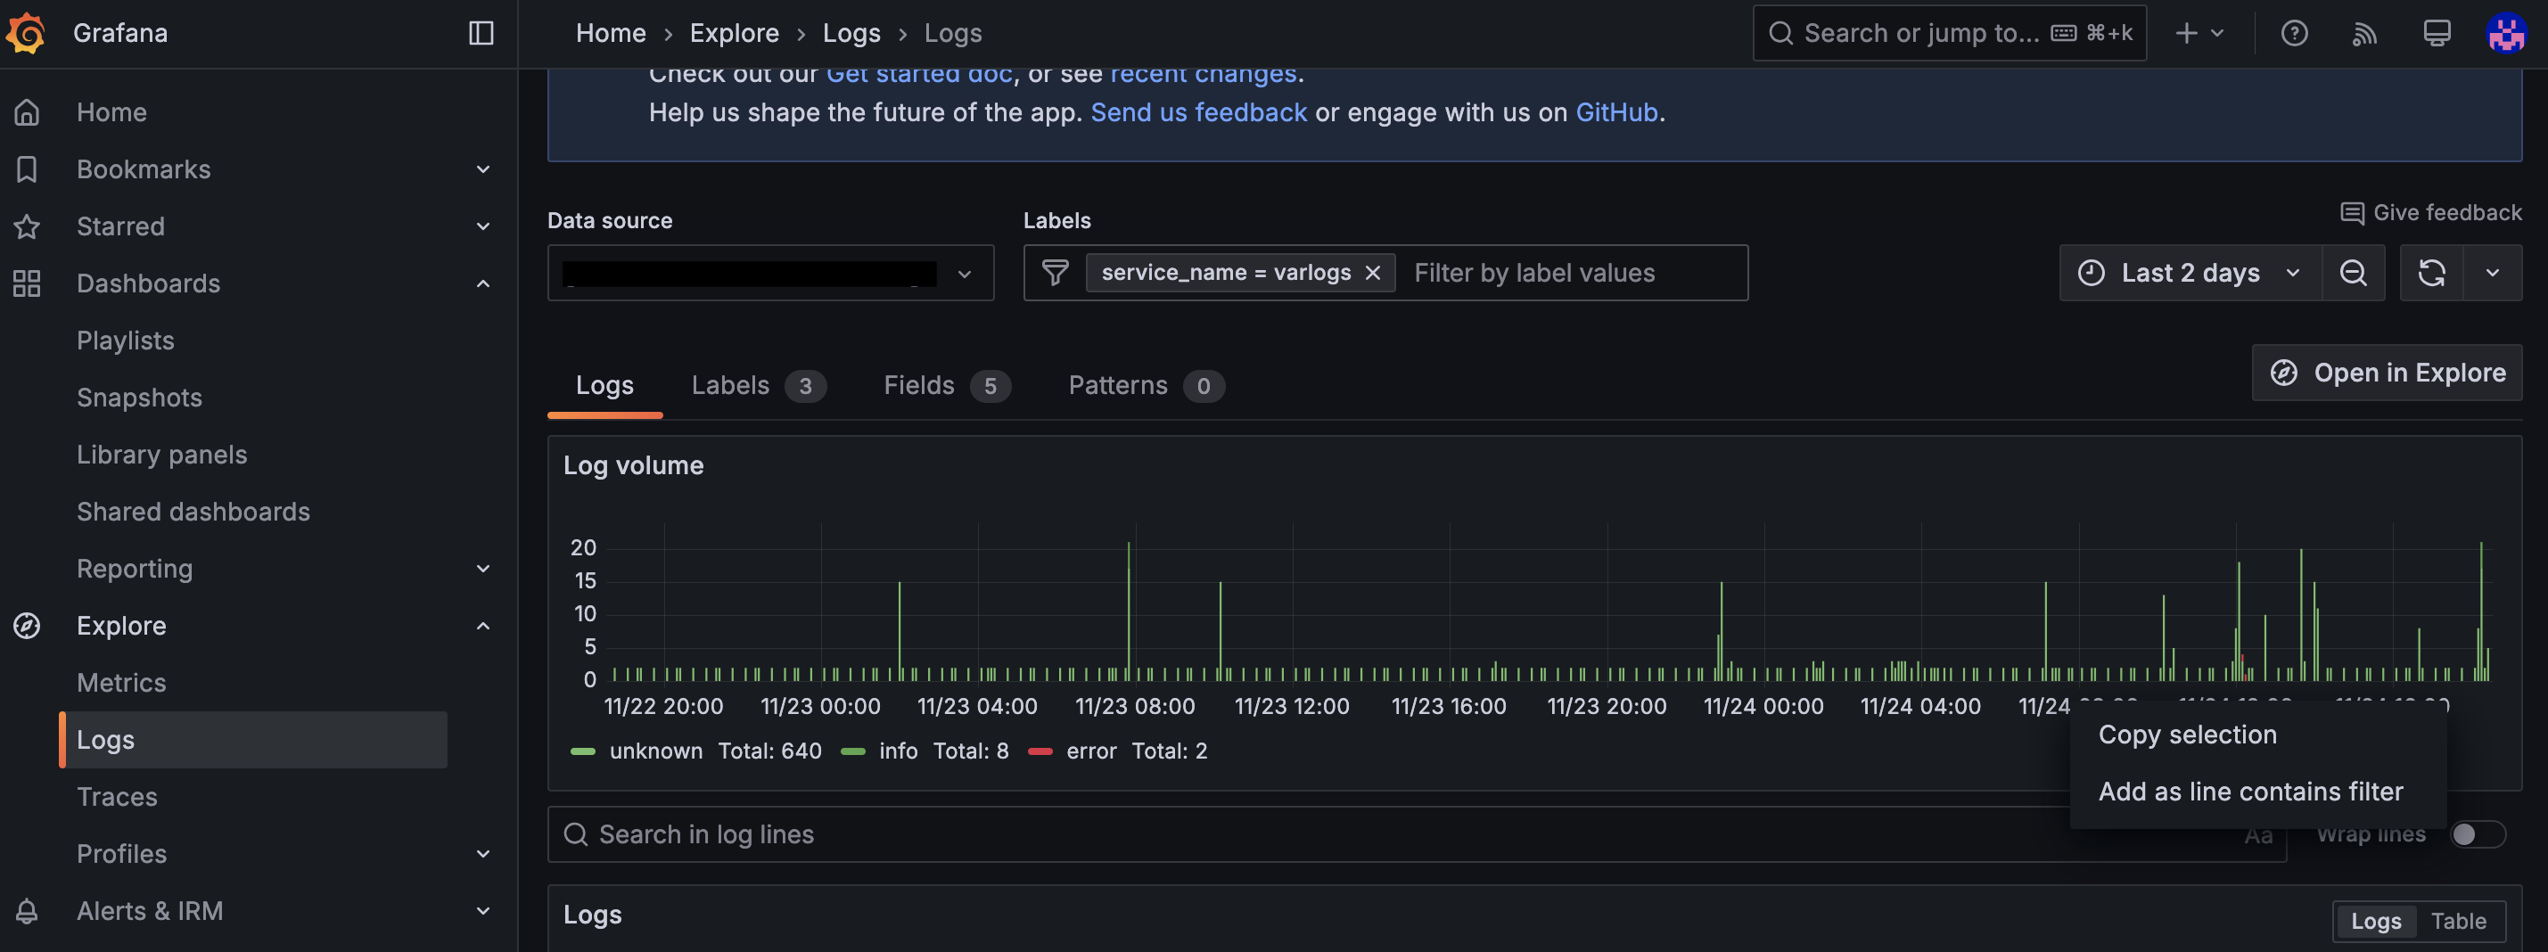This screenshot has width=2548, height=952.
Task: Select the Logs view radio option
Action: click(x=2375, y=921)
